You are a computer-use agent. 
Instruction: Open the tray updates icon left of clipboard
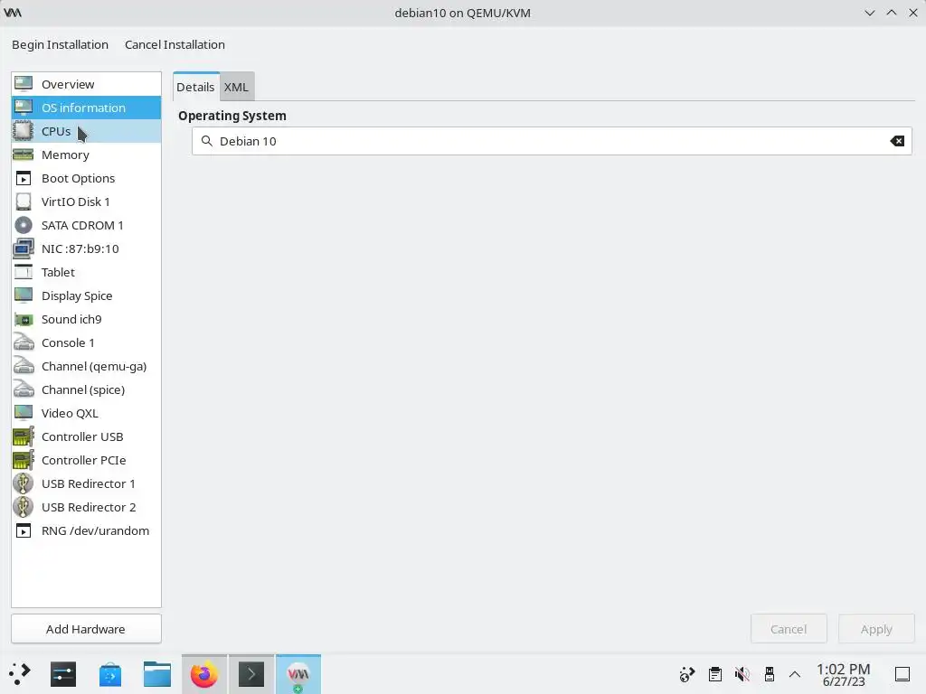coord(687,674)
